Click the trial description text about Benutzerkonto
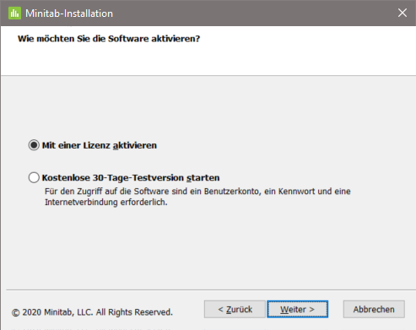The image size is (416, 330). tap(197, 197)
